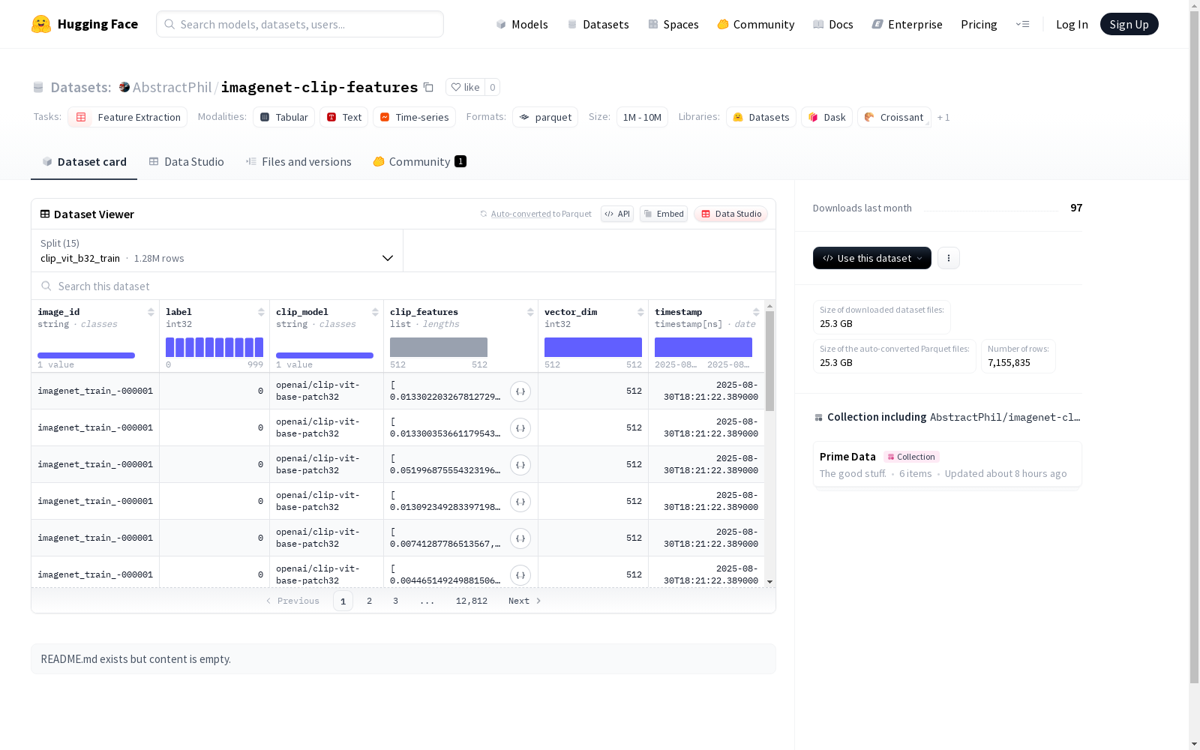Viewport: 1200px width, 750px height.
Task: Click the label histogram bars
Action: coord(214,347)
